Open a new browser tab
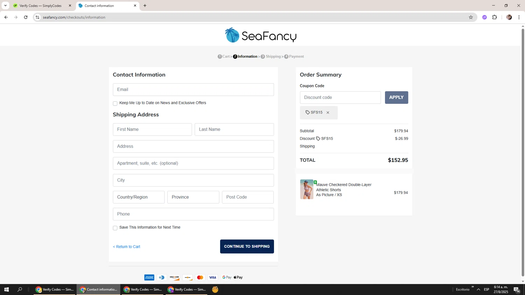Viewport: 525px width, 295px height. pos(145,6)
